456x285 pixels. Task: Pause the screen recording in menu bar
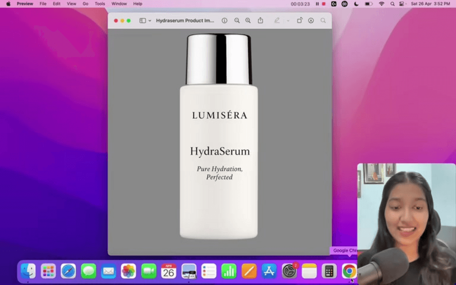coord(317,4)
